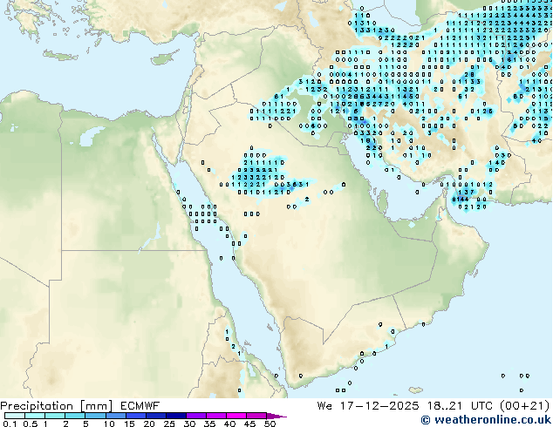Image resolution: width=553 pixels, height=427 pixels.
Task: Click the '[mm]' unit label
Action: (96, 406)
